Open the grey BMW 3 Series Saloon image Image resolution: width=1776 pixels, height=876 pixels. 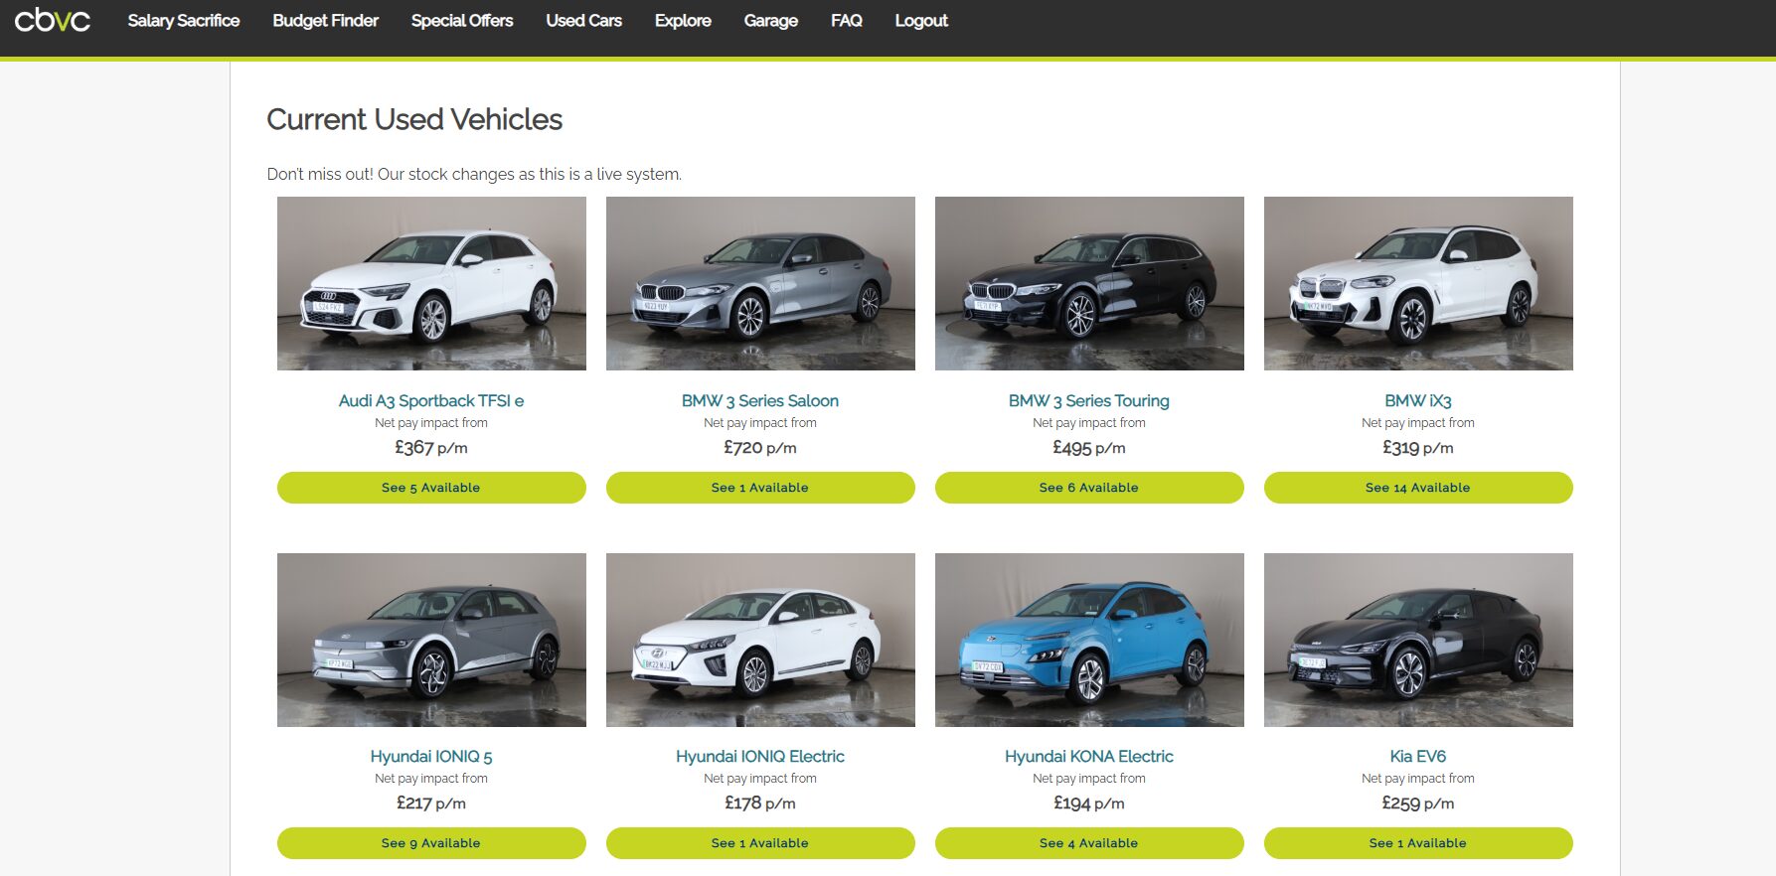pos(760,283)
